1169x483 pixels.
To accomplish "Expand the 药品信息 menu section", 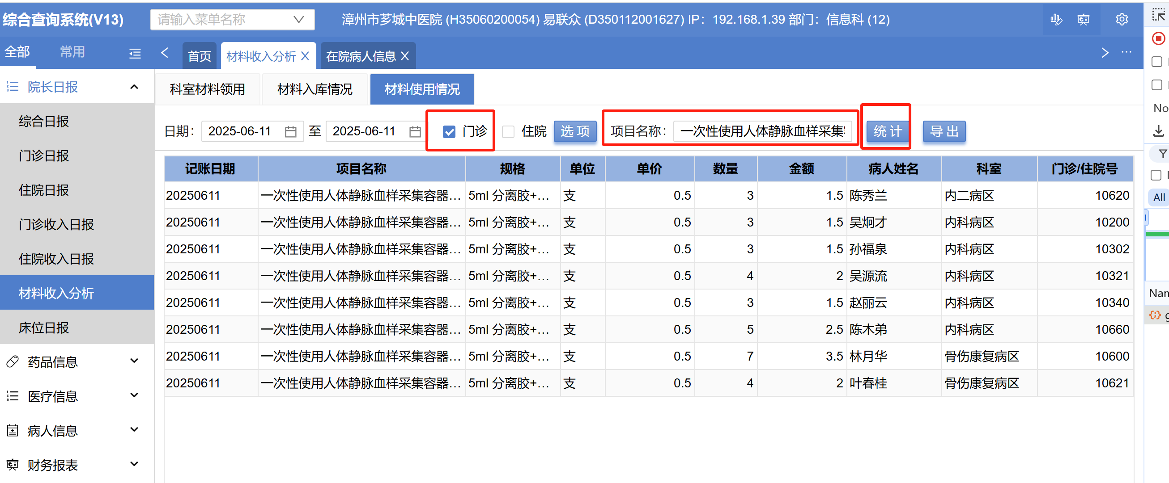I will pyautogui.click(x=134, y=361).
